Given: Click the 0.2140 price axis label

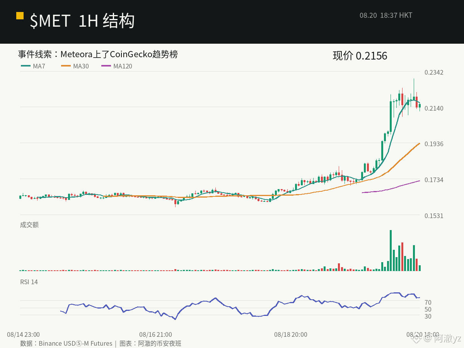Looking at the screenshot, I should (434, 108).
